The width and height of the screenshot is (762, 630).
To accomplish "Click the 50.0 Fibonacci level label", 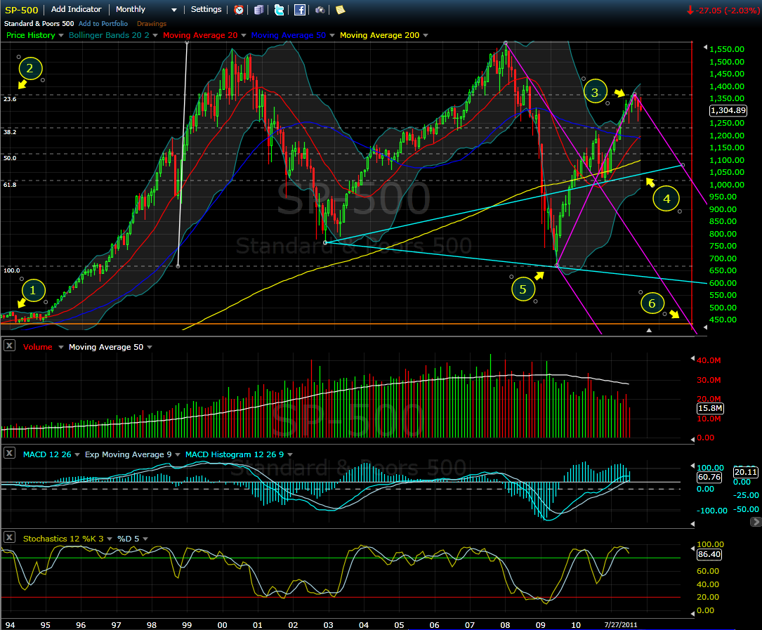I will [10, 158].
